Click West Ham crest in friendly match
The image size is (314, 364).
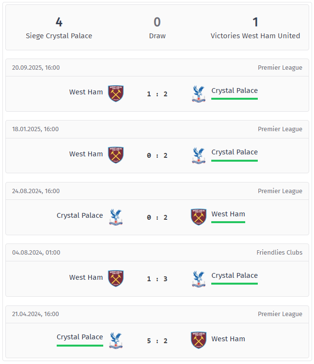[116, 278]
